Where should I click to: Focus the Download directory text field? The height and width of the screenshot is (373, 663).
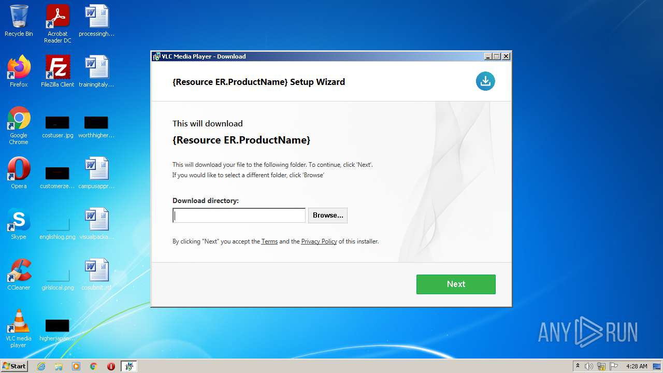(x=239, y=216)
